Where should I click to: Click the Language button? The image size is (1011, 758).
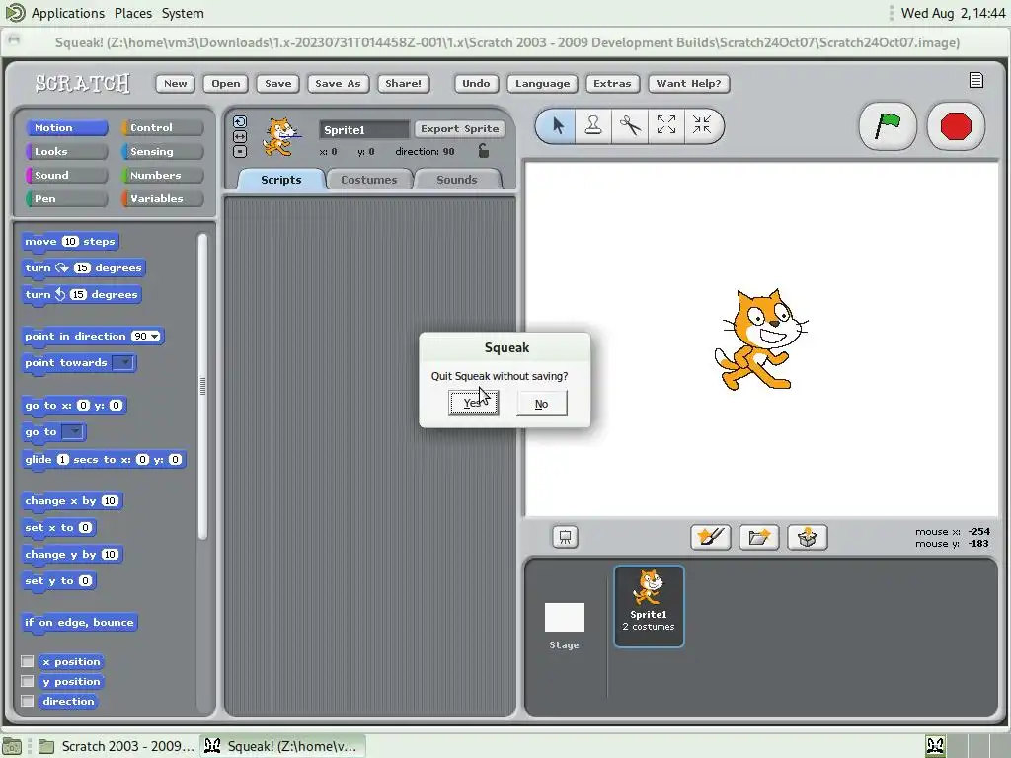coord(542,83)
